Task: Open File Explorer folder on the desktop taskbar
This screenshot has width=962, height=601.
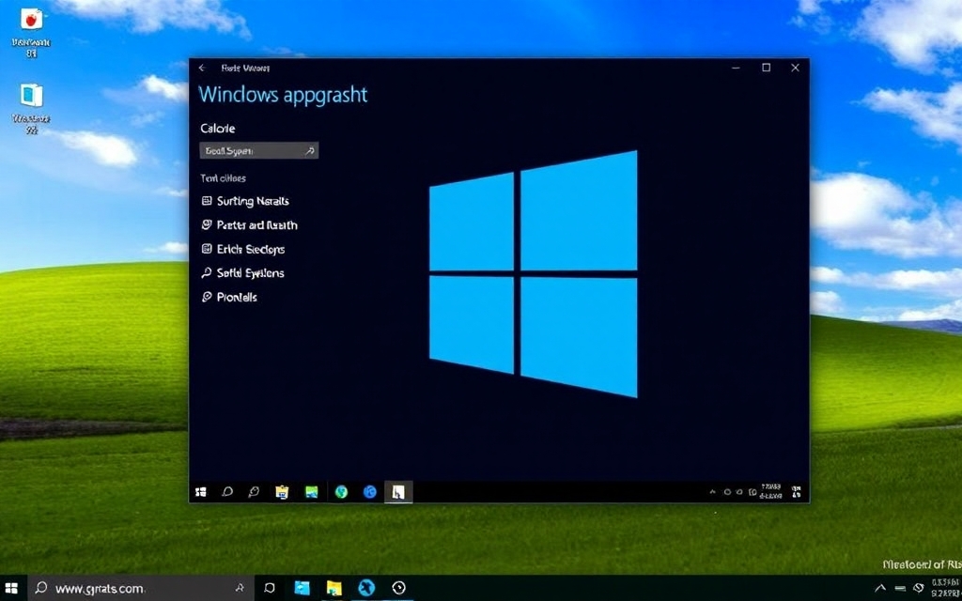Action: [x=334, y=588]
